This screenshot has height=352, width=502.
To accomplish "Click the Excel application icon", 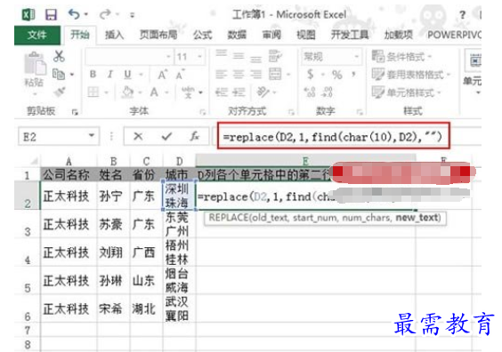I will point(28,15).
